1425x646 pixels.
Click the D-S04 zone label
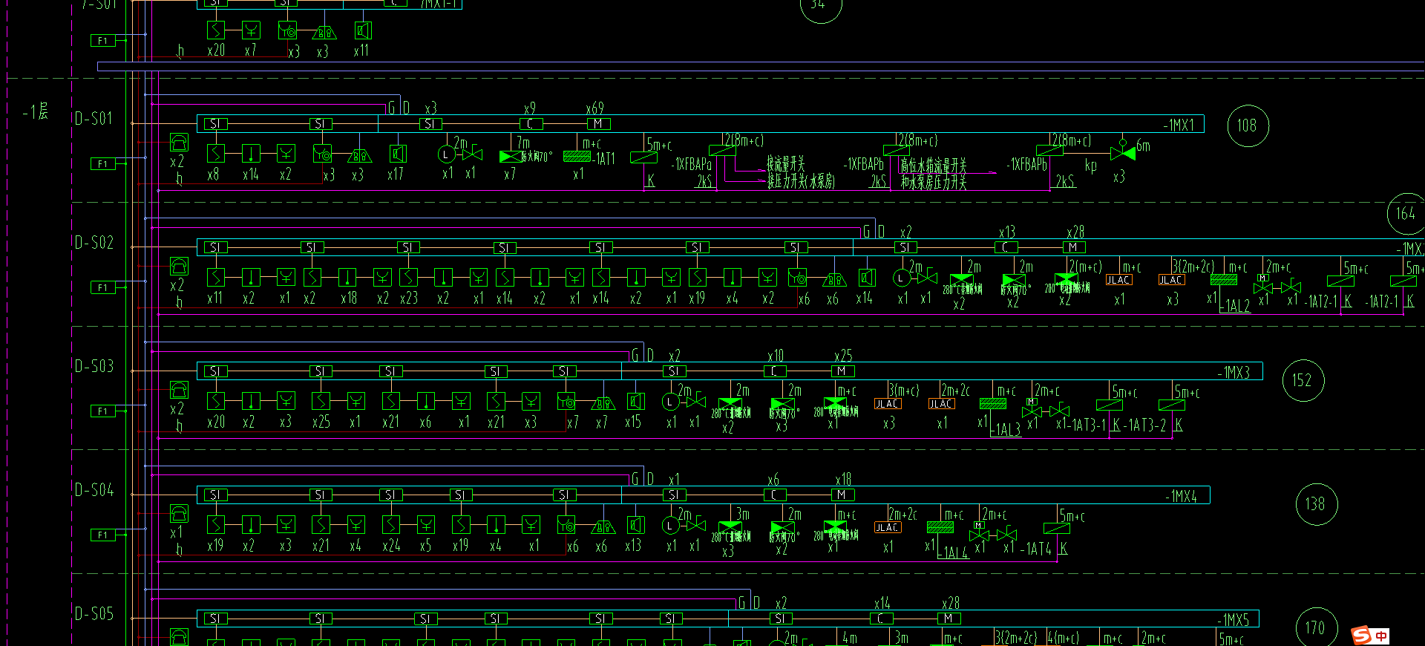(94, 490)
